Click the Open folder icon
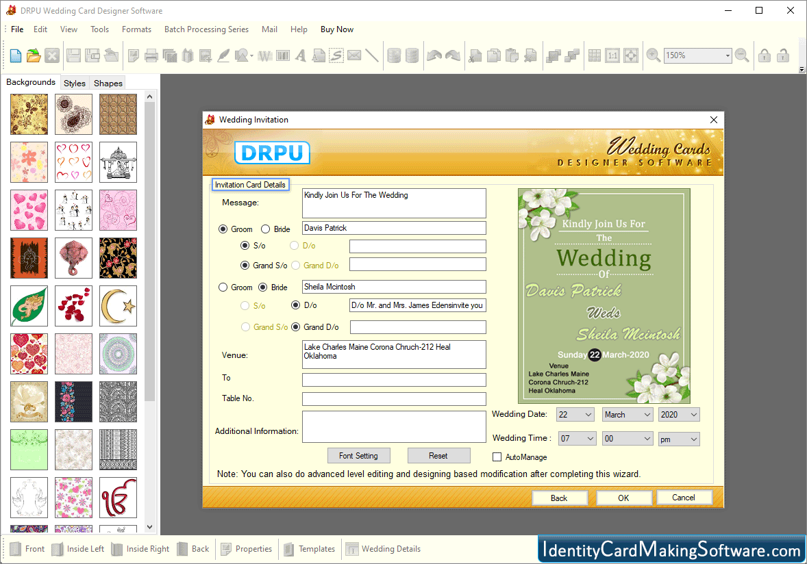The image size is (807, 564). [x=34, y=55]
